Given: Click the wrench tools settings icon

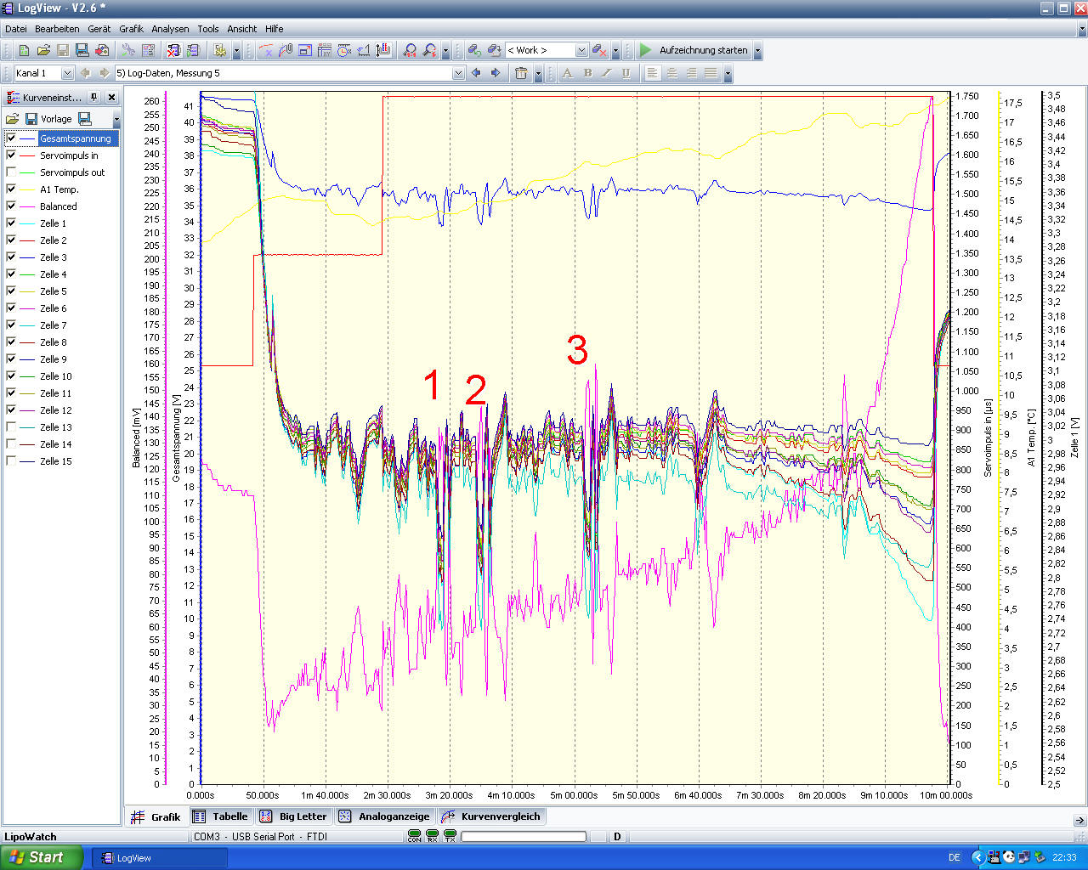Looking at the screenshot, I should click(x=128, y=50).
